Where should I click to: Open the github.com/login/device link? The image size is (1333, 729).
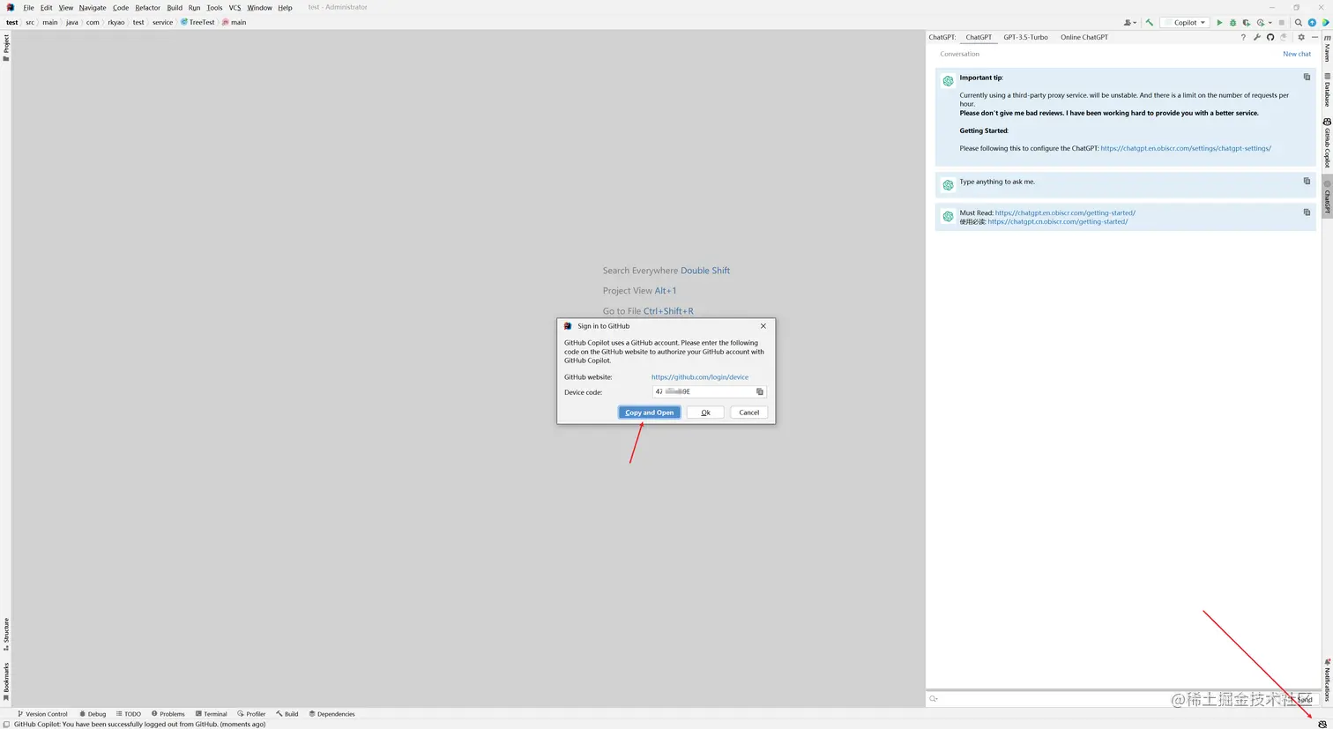pyautogui.click(x=699, y=376)
